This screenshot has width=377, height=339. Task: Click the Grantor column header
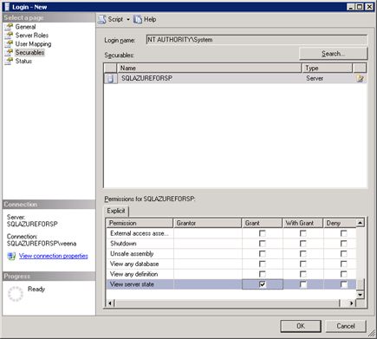[x=207, y=223]
